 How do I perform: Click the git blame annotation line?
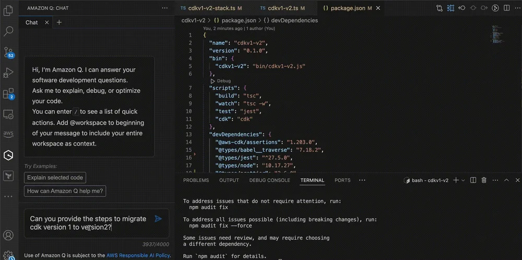pos(239,28)
